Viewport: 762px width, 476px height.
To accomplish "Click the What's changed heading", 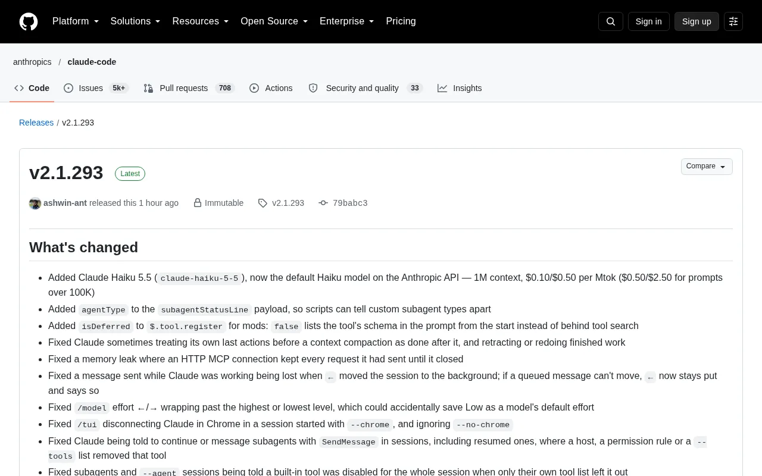I will click(x=83, y=247).
